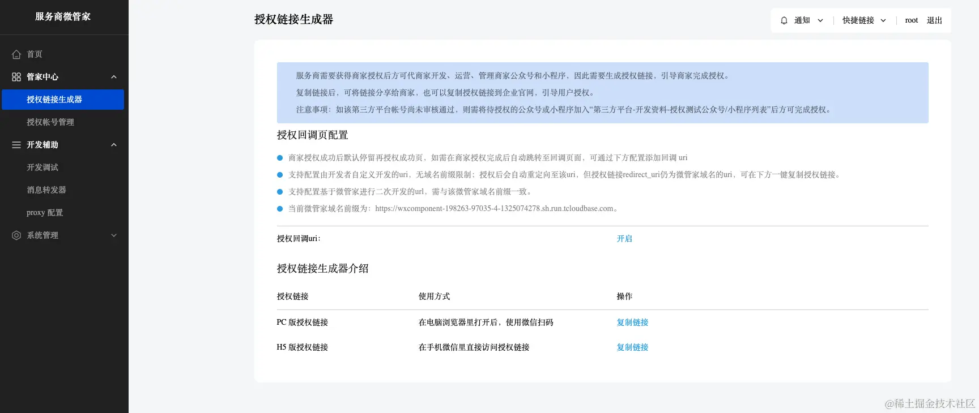Click the line starting 服务商需要获得商家授权
This screenshot has width=979, height=413.
[x=514, y=76]
